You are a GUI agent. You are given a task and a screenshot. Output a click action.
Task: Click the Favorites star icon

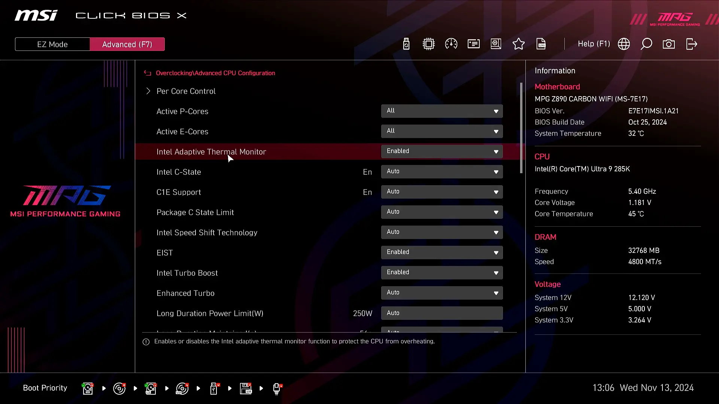point(518,44)
